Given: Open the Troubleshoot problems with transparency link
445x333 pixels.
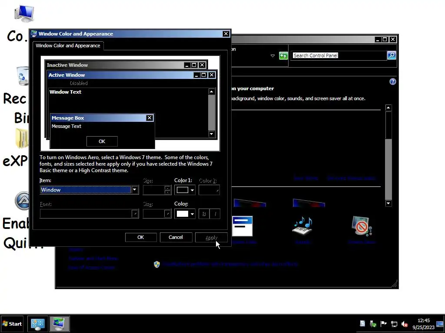Looking at the screenshot, I should (230, 264).
